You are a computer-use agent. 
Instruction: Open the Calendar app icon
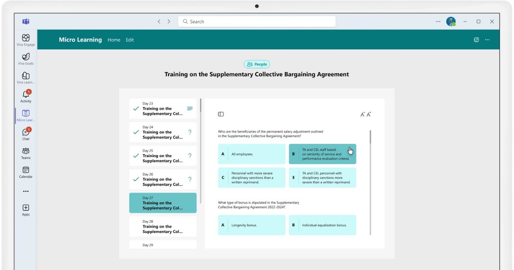pos(26,171)
